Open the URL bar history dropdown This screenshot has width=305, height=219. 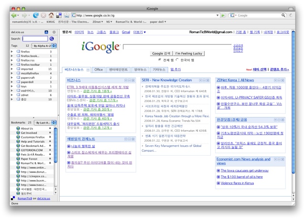[x=218, y=15]
